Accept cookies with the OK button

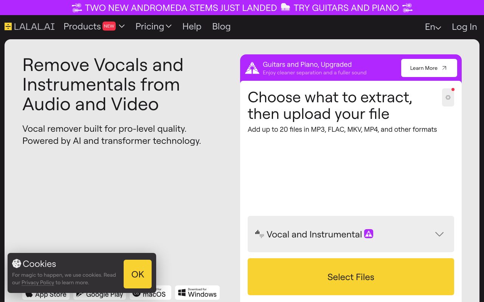pos(138,274)
